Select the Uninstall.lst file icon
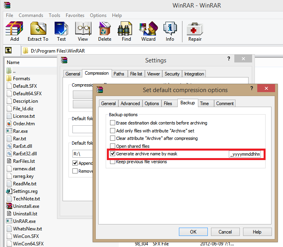 (9, 213)
